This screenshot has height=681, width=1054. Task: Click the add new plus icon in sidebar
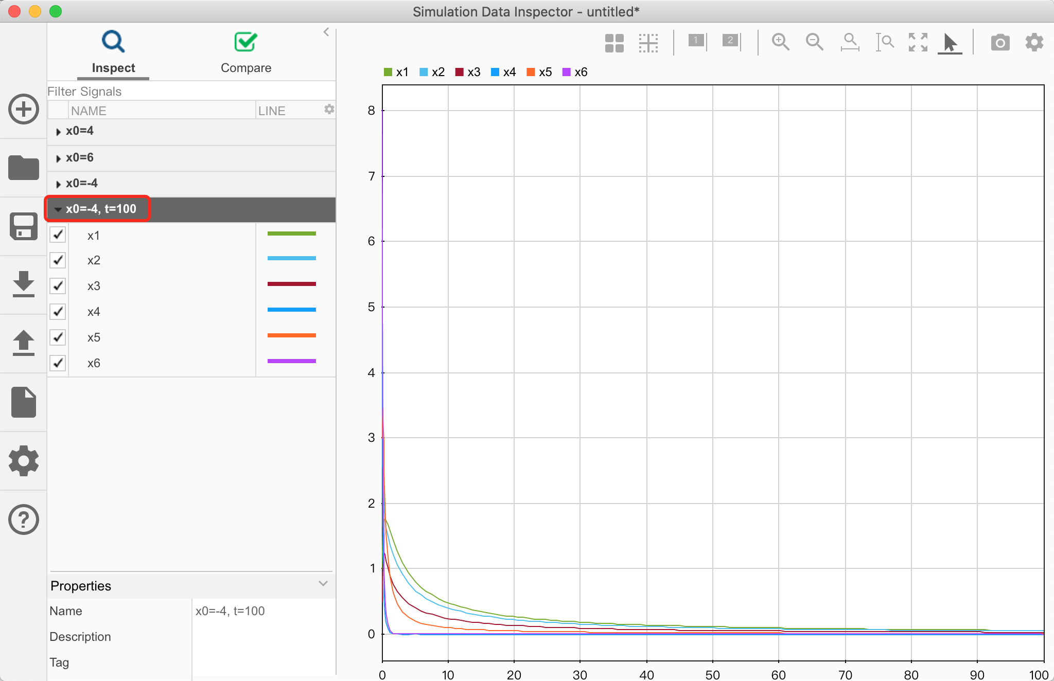24,109
